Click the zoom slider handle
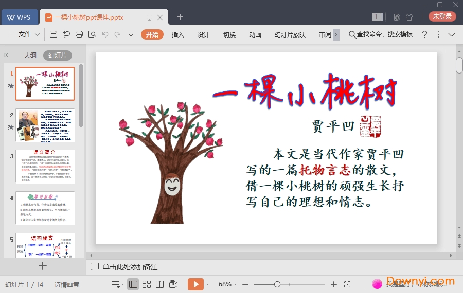The height and width of the screenshot is (293, 463). 277,284
